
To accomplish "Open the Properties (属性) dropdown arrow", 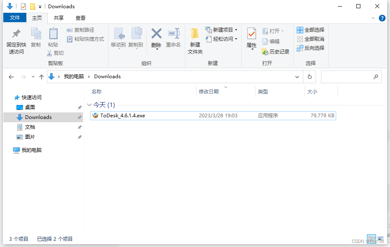I will (x=252, y=49).
